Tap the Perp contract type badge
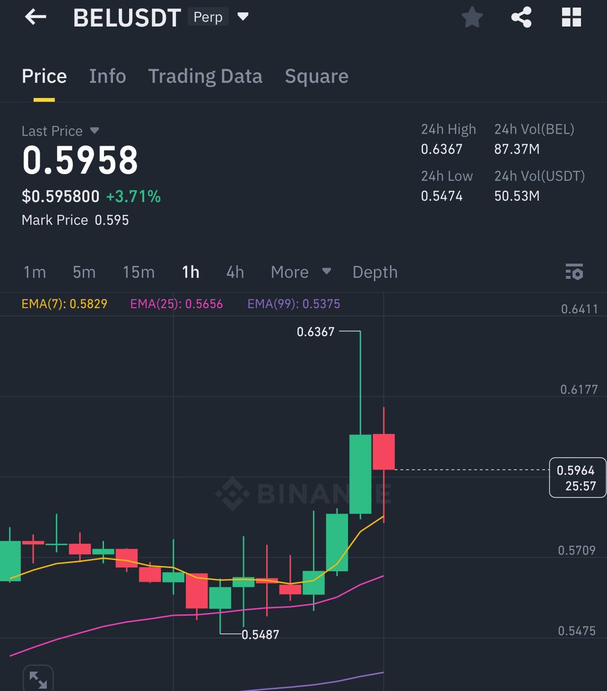Screen dimensions: 607x691 tap(208, 17)
